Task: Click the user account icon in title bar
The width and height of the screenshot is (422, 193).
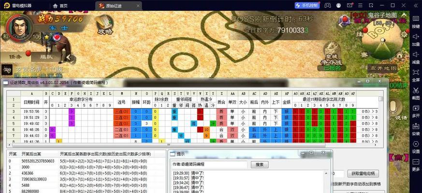Action: point(338,5)
